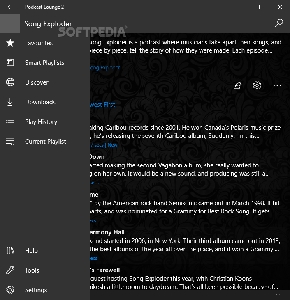Open Help page
The image size is (290, 300).
[x=46, y=250]
